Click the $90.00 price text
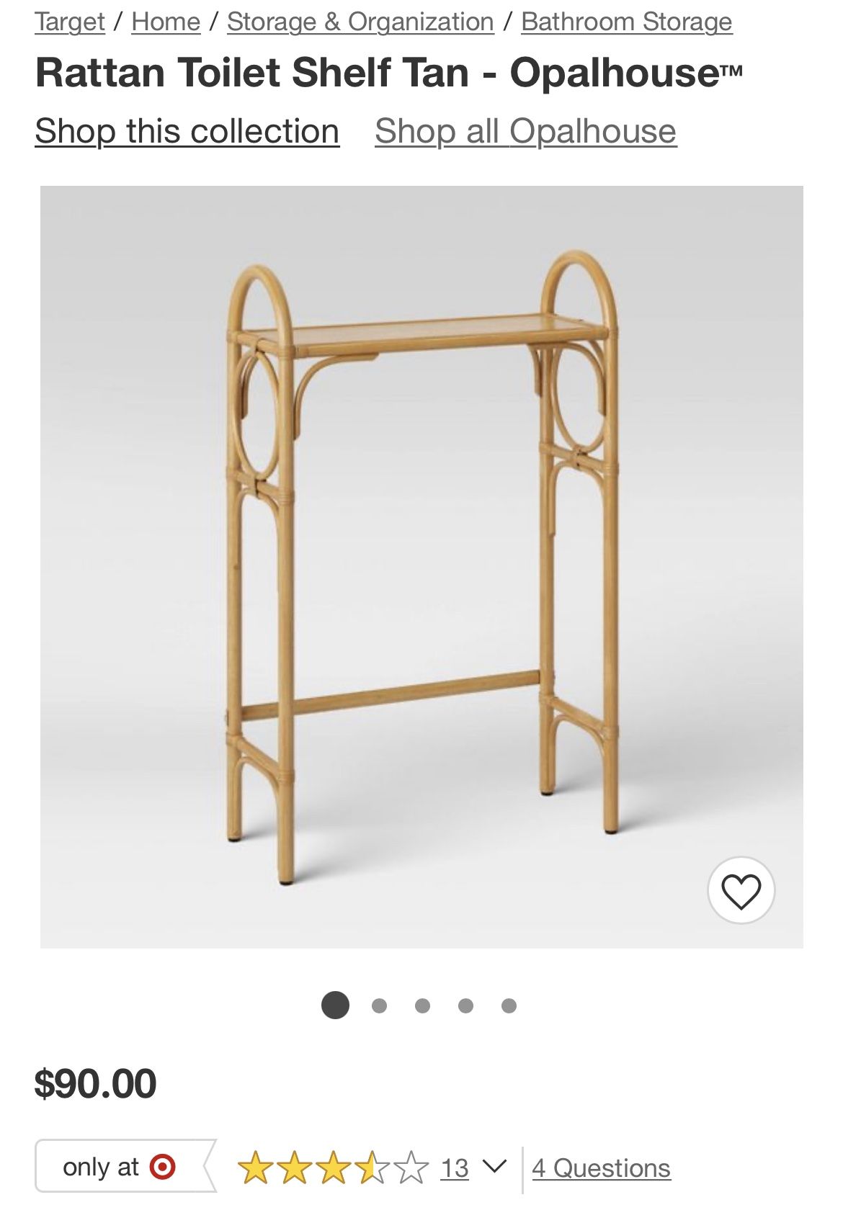The image size is (843, 1205). [x=95, y=1083]
